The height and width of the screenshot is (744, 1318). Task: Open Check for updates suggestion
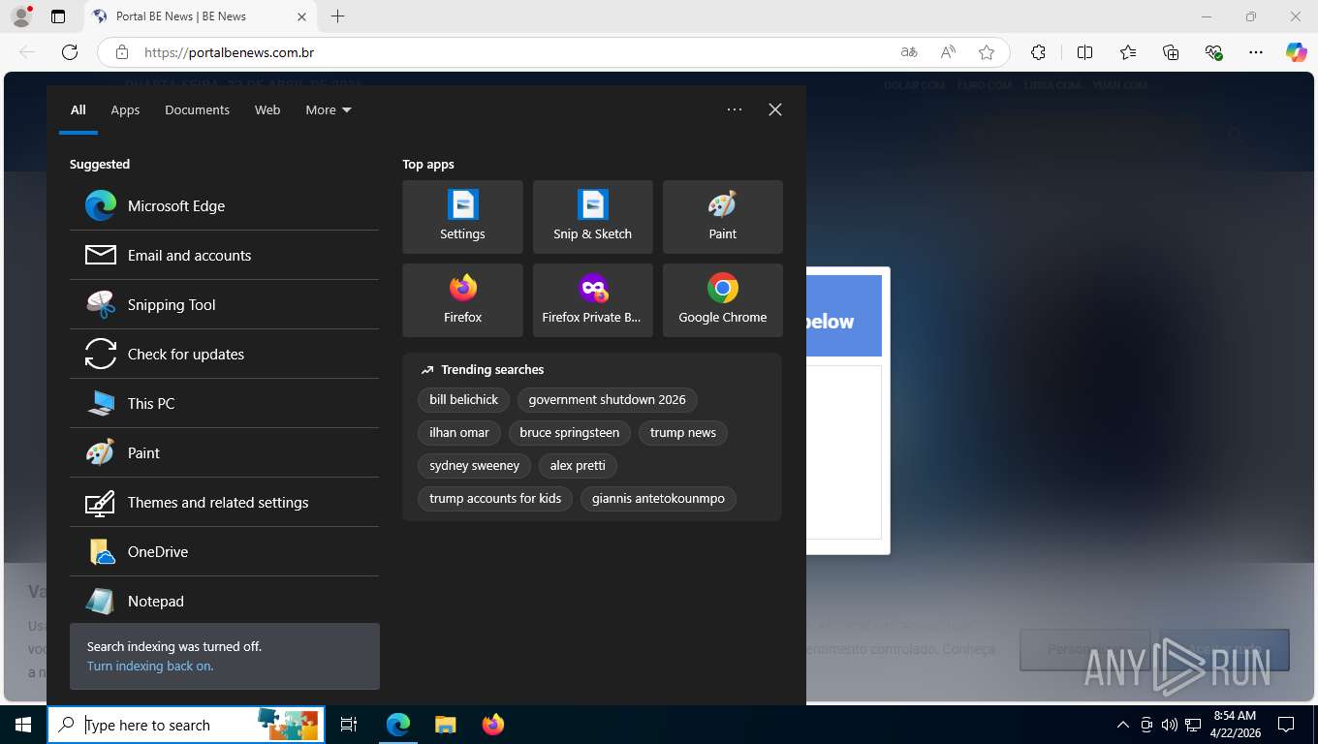click(224, 354)
